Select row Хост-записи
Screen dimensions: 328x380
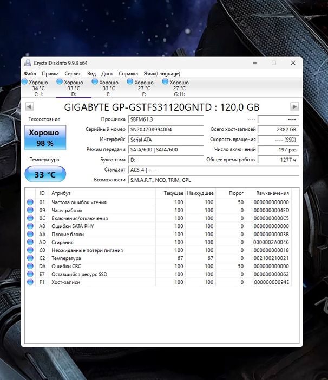pos(159,282)
